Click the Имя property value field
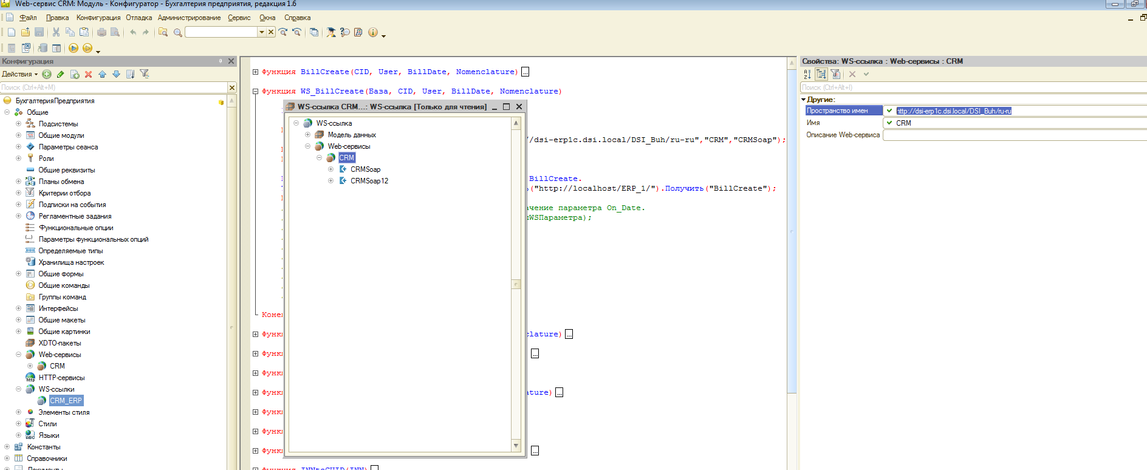The height and width of the screenshot is (470, 1147). [x=1015, y=123]
